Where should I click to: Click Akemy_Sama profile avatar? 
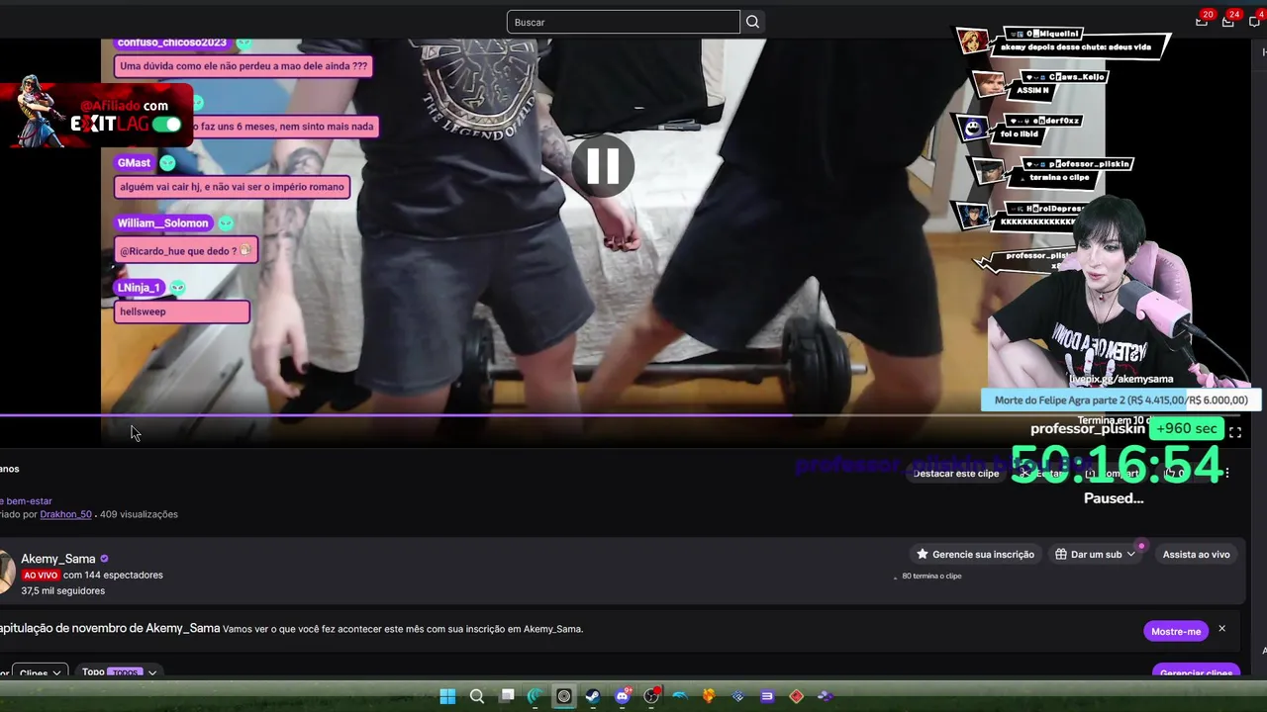[7, 574]
